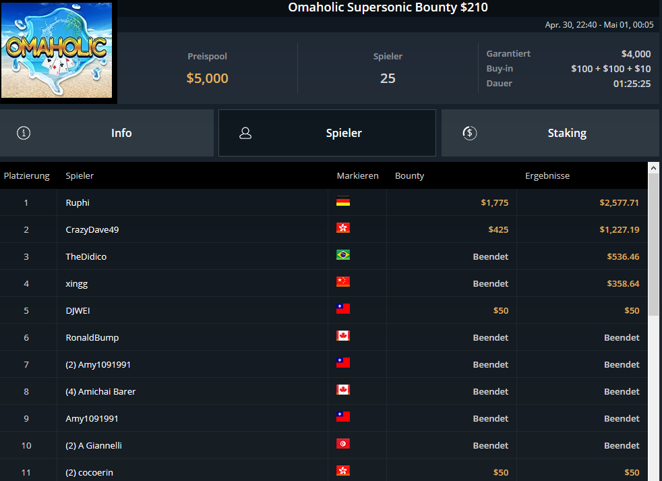Image resolution: width=662 pixels, height=481 pixels.
Task: Select player CrazyDave49
Action: tap(92, 229)
